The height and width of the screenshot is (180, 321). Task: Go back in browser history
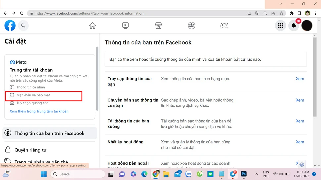tap(6, 13)
